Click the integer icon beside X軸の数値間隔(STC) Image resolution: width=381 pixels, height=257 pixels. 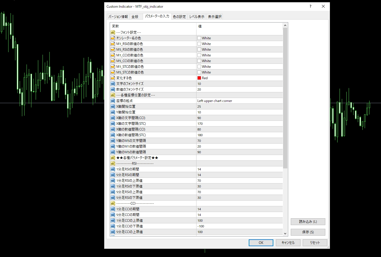coord(113,135)
